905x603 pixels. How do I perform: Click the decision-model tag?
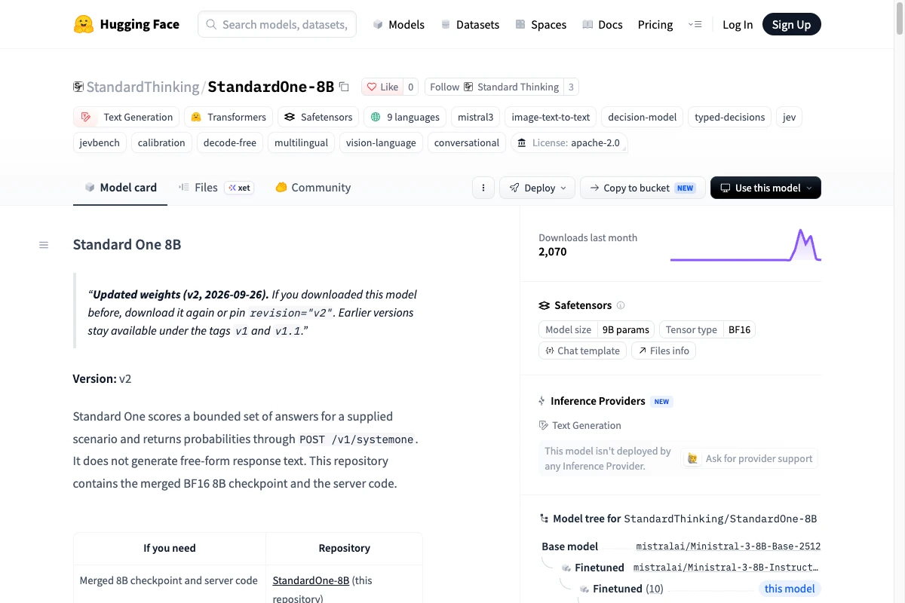click(643, 117)
